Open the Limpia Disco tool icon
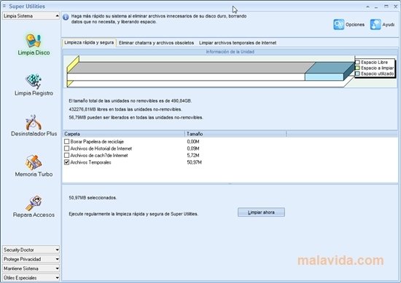401x283 pixels. [34, 41]
